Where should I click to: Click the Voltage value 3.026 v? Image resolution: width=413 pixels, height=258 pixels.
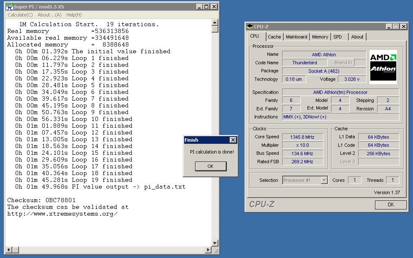[x=352, y=79]
